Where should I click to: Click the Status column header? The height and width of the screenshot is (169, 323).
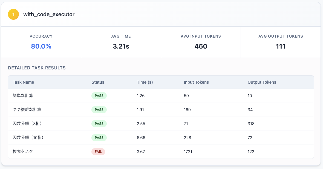click(x=98, y=82)
